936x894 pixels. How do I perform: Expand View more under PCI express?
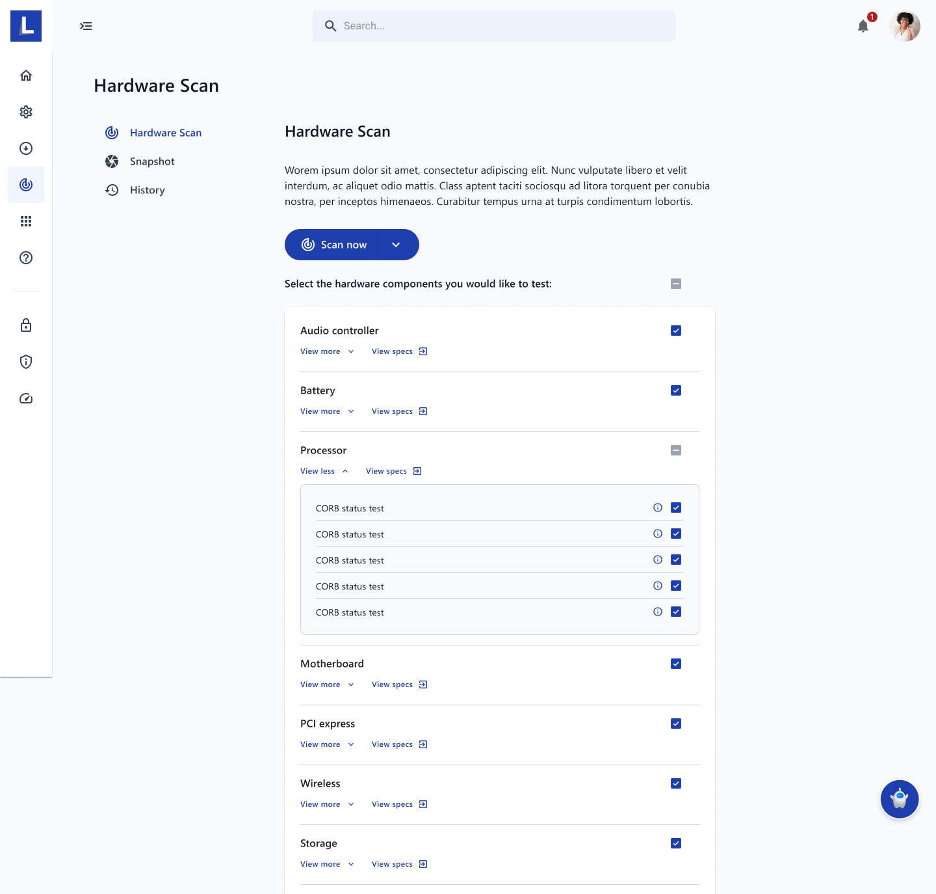(x=328, y=744)
